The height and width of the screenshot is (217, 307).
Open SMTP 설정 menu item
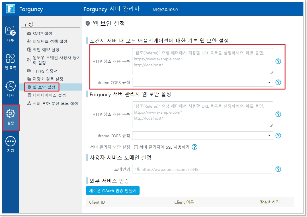click(42, 34)
